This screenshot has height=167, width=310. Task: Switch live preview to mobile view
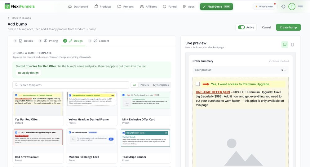point(292,45)
